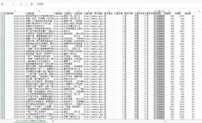Click the 文章日期 header cell
Image resolution: width=202 pixels, height=123 pixels.
point(9,13)
